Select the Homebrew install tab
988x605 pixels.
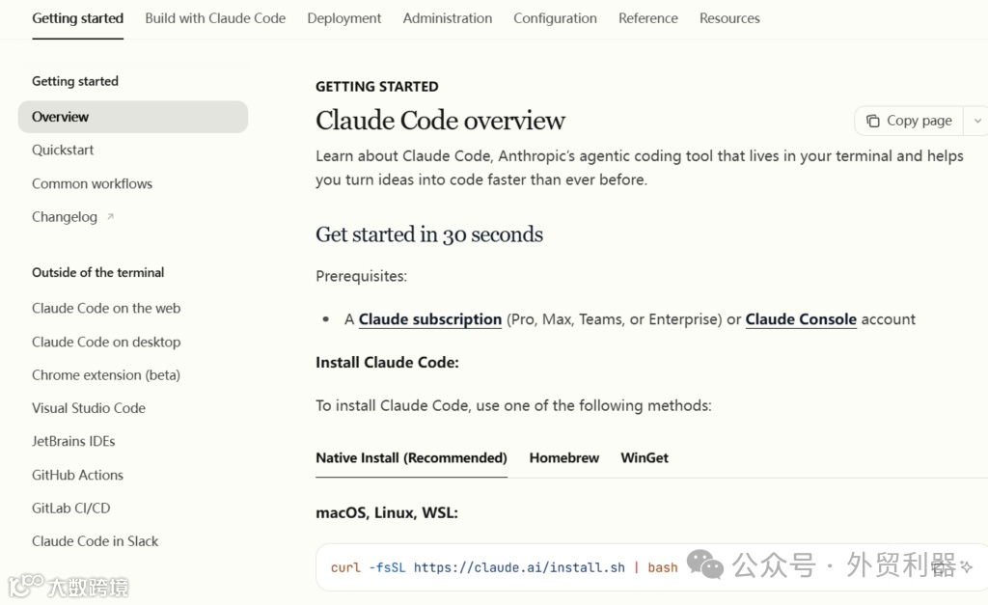(x=564, y=457)
